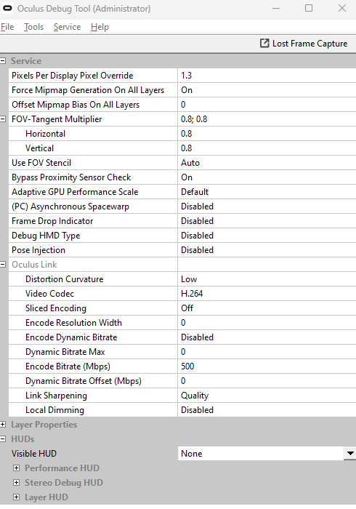Select the Bypass Proximity Sensor Check value
356x509 pixels.
point(267,177)
